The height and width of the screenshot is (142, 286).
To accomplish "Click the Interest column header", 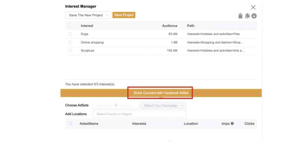I will (87, 26).
